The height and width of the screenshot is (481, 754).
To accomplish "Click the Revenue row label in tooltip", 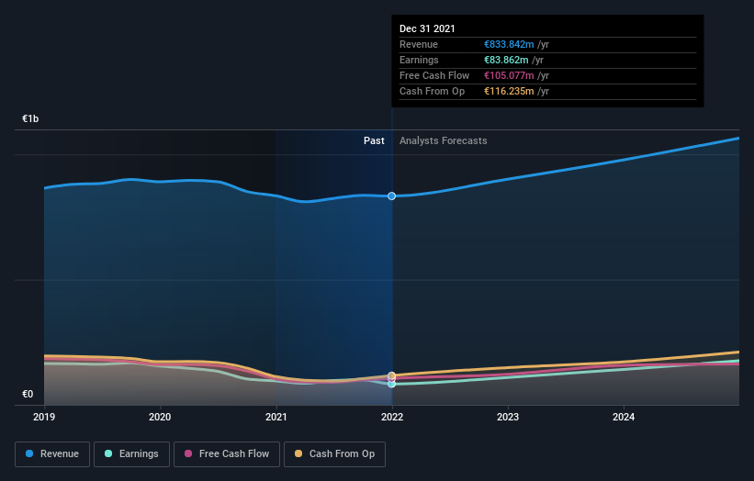I will [x=419, y=44].
